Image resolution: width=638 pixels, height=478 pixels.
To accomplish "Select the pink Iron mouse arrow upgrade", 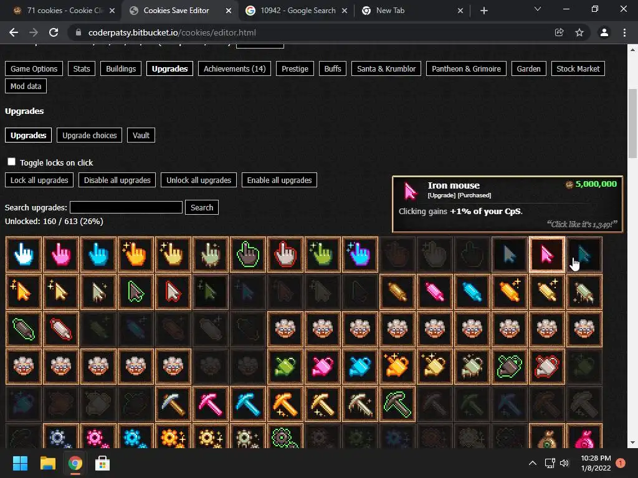I will click(x=547, y=255).
